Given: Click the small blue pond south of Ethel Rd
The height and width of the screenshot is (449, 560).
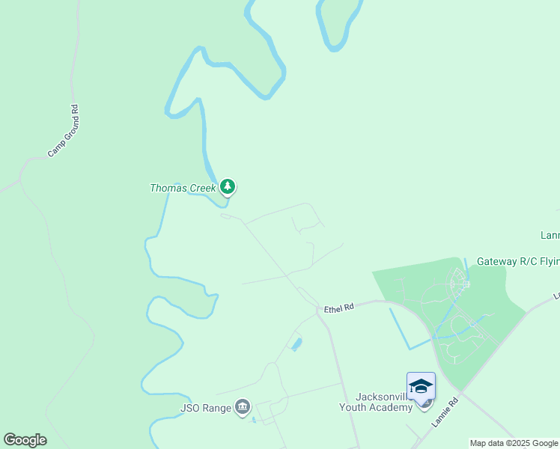Looking at the screenshot, I should point(296,344).
